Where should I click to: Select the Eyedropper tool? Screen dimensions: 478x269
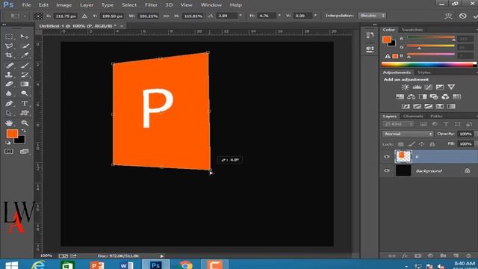coord(25,55)
